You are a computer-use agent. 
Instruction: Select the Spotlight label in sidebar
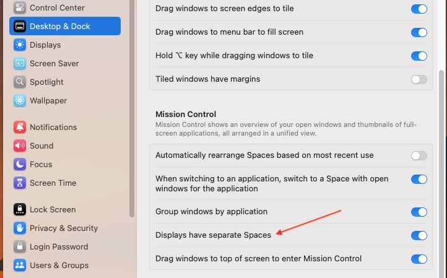coord(46,82)
